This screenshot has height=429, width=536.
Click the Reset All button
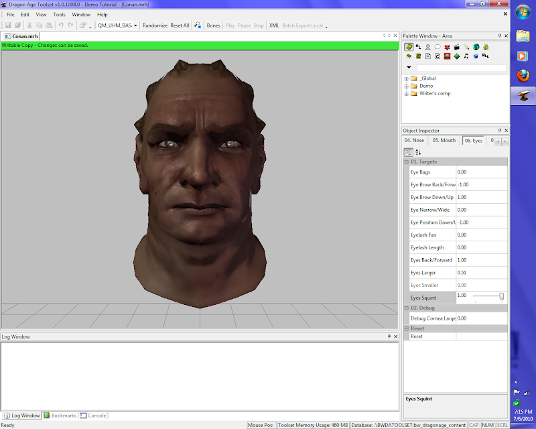click(x=180, y=25)
